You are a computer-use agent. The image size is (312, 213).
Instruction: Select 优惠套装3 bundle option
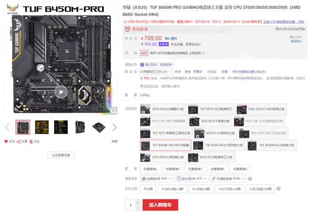(195, 169)
